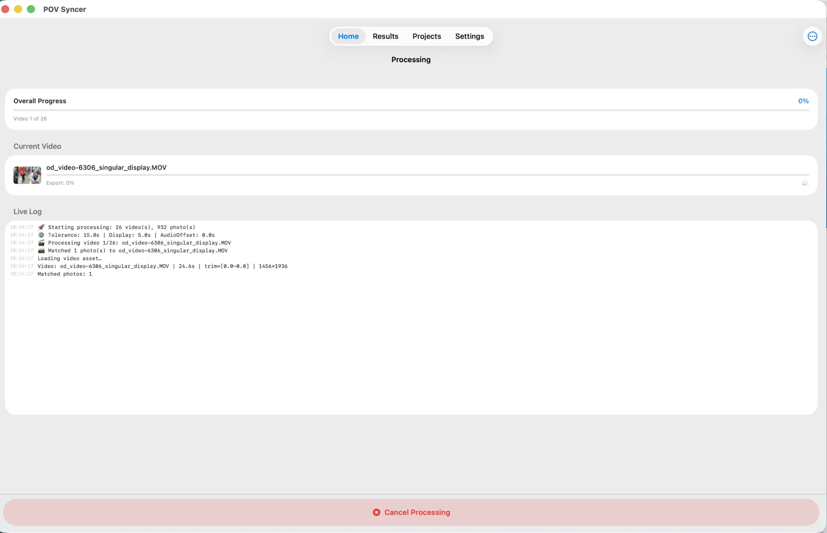Click the clapperboard icon in log
Viewport: 827px width, 533px height.
(x=41, y=242)
